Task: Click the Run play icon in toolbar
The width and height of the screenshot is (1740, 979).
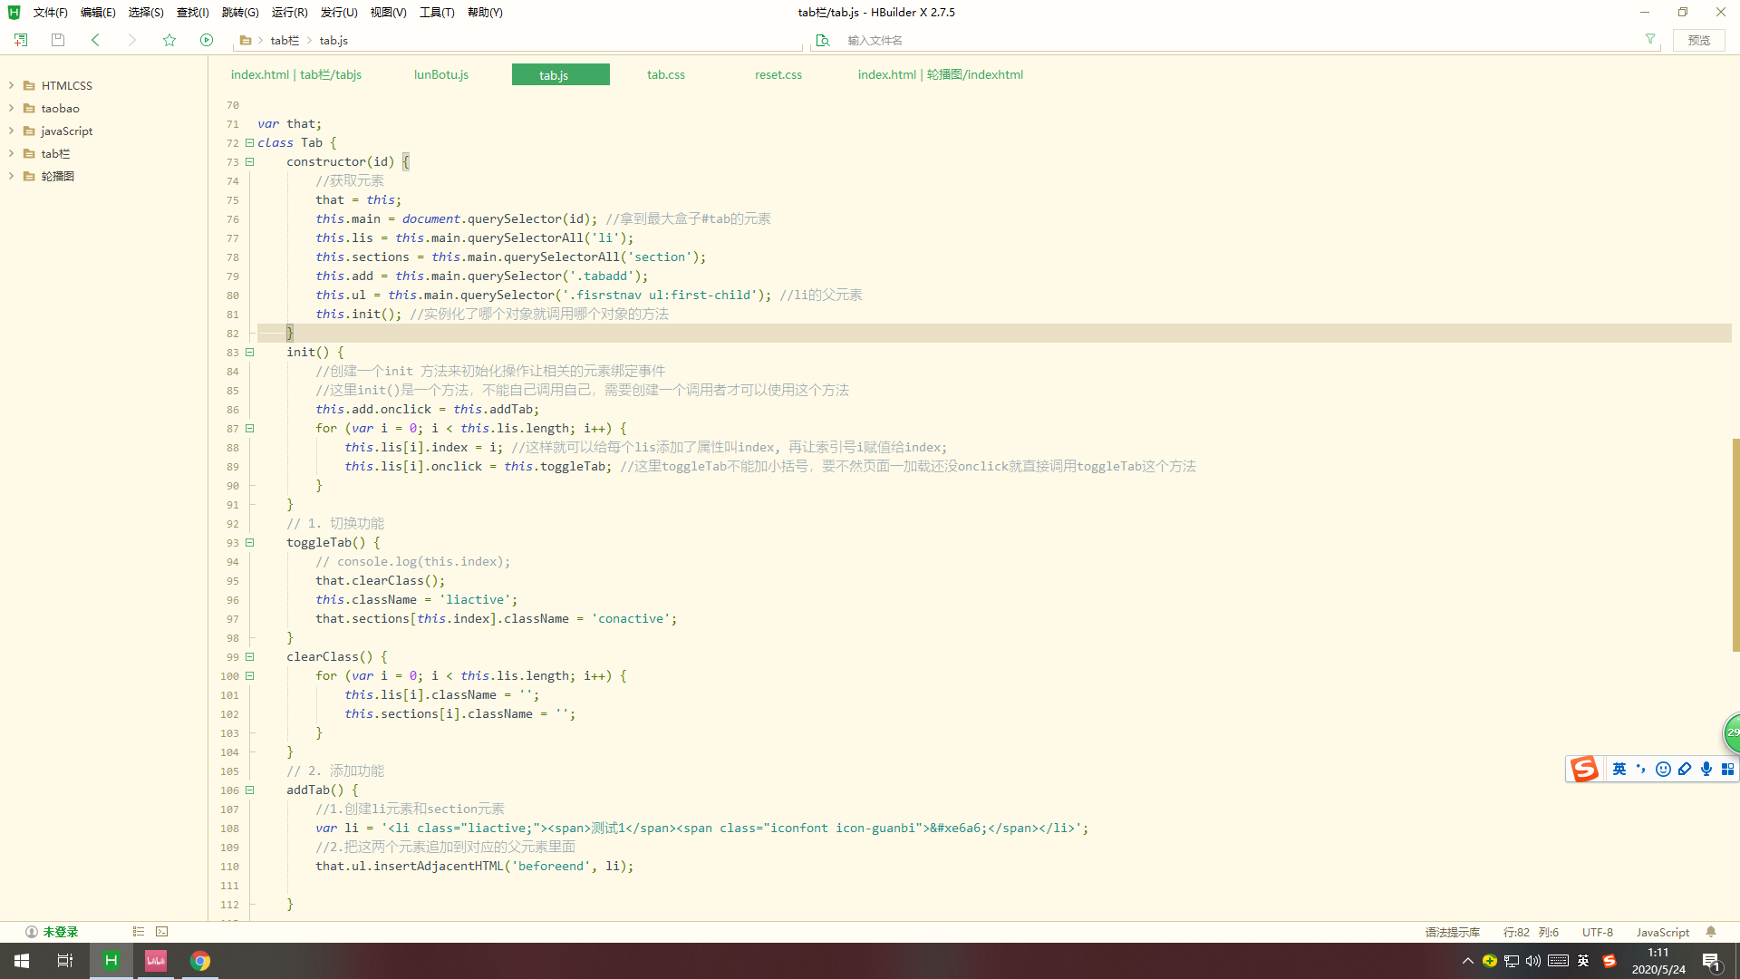Action: 207,40
